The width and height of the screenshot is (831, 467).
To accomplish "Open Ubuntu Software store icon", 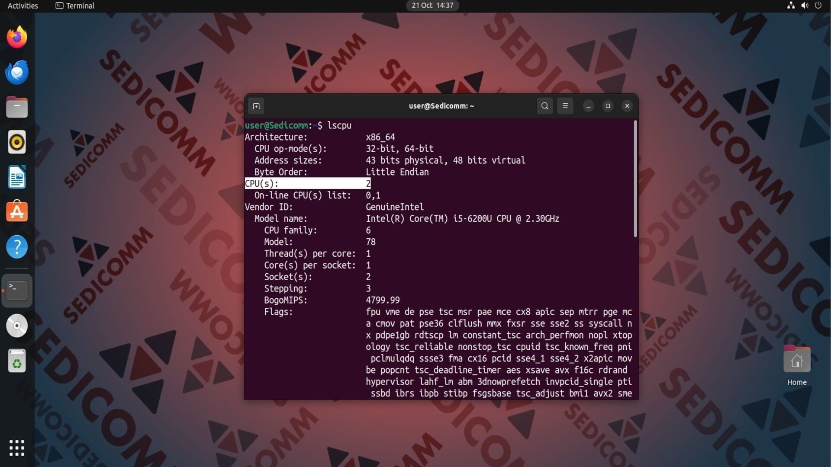I will pyautogui.click(x=17, y=211).
